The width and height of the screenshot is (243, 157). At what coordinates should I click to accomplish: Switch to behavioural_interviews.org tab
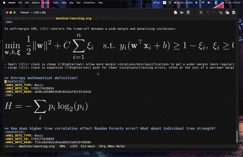point(28,19)
